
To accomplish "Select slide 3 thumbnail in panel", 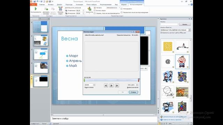I will point(41,54).
